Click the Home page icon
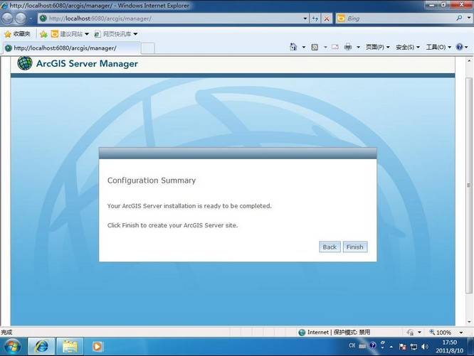Screen dimensions: 474x356 coord(293,47)
